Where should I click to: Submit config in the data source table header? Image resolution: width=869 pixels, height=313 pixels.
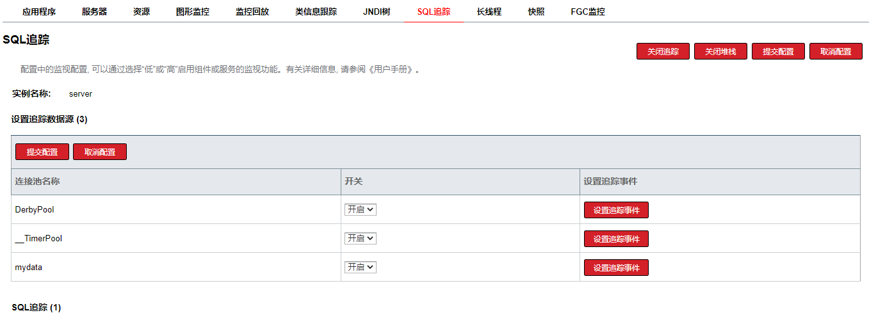pos(42,152)
